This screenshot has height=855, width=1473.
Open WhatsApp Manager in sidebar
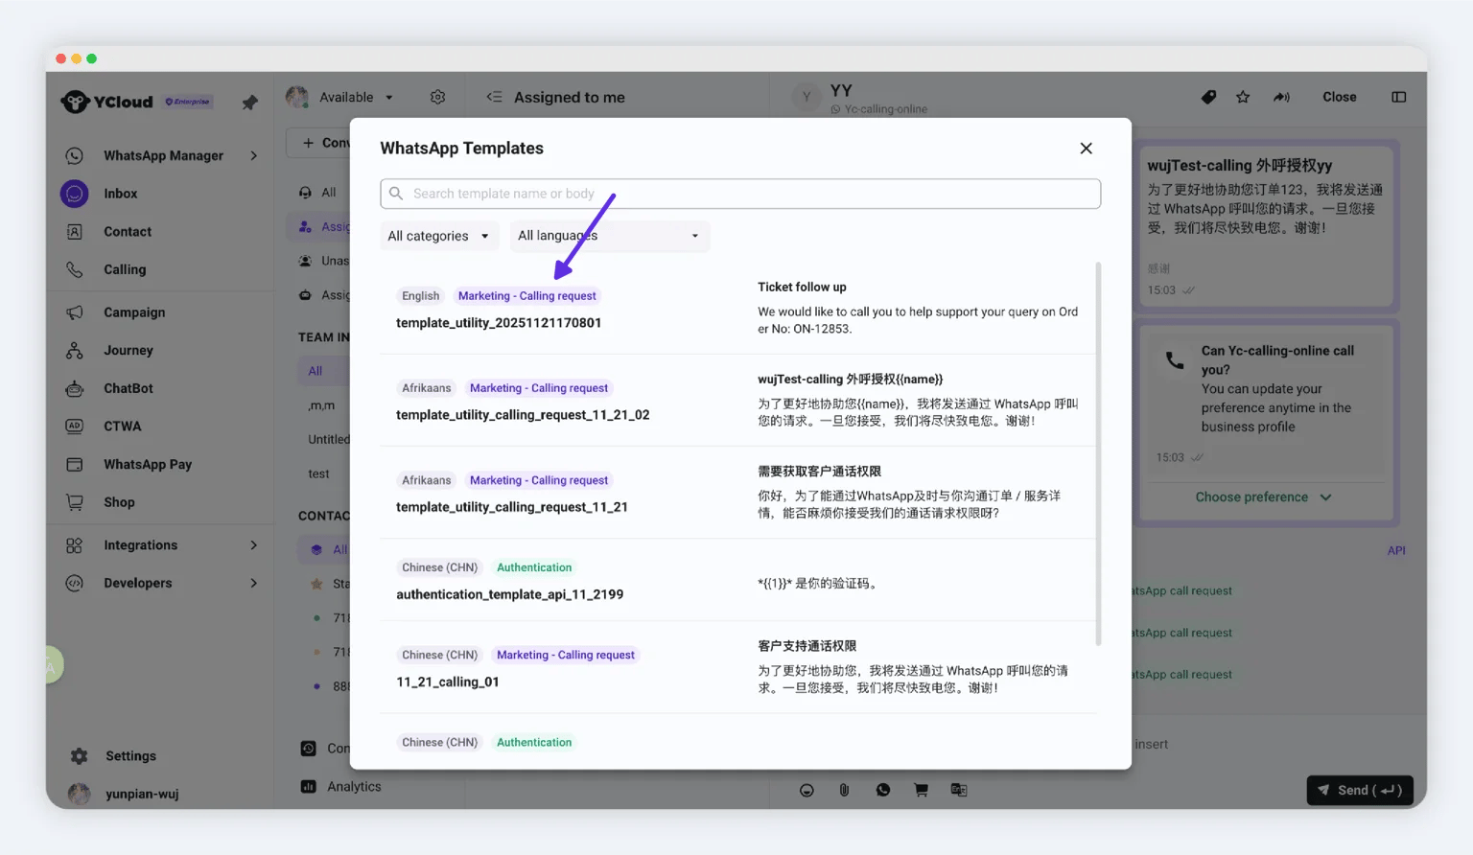(x=163, y=155)
